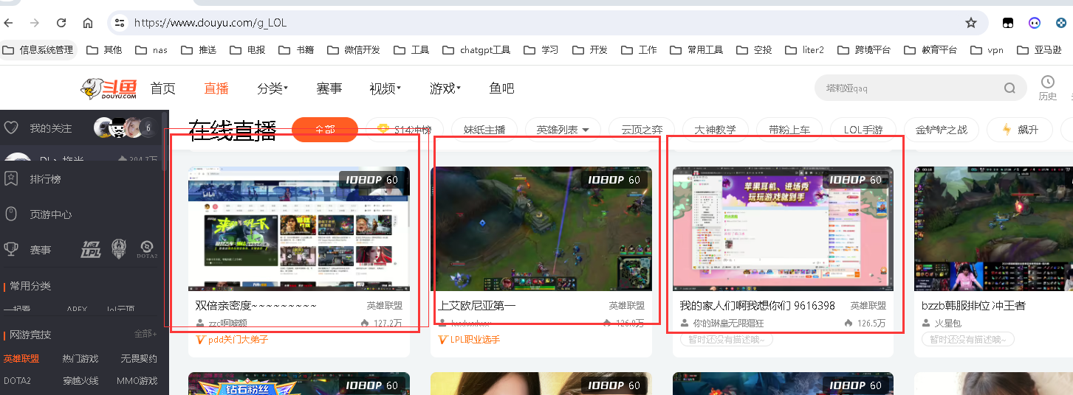Go to the 赛事 tab in navigation

click(329, 88)
